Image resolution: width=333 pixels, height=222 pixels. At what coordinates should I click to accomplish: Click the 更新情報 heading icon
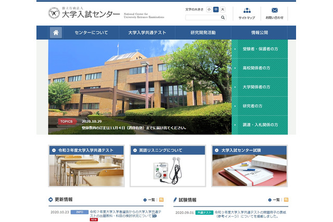click(50, 200)
